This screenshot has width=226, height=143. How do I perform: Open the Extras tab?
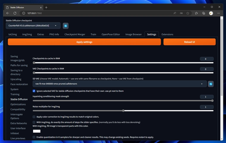click(41, 34)
